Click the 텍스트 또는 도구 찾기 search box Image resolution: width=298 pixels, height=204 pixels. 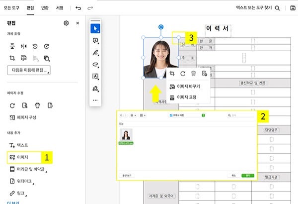tap(258, 8)
